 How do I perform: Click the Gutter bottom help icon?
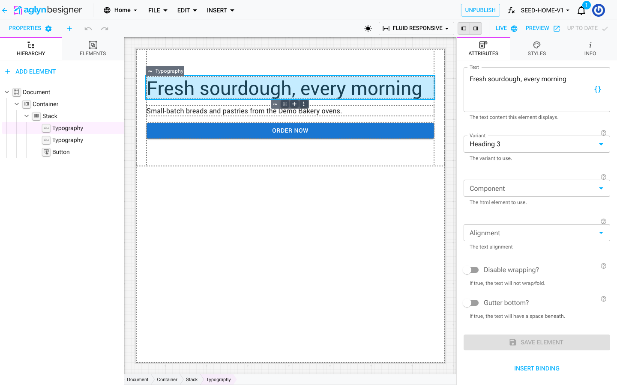(x=603, y=299)
